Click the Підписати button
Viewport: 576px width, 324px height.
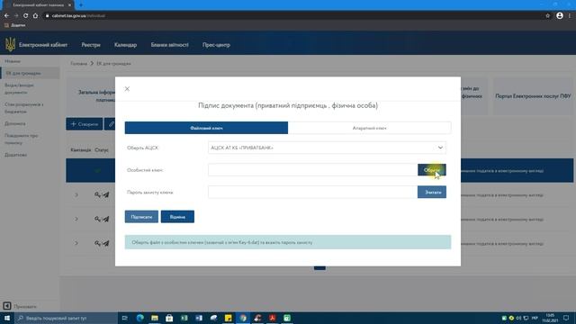click(x=141, y=217)
